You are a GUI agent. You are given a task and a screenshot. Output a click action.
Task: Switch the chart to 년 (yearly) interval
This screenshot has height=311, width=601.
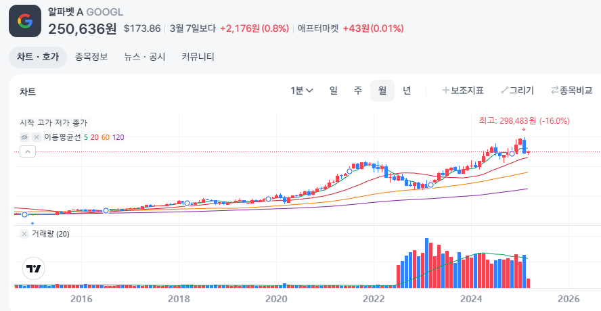pos(407,91)
